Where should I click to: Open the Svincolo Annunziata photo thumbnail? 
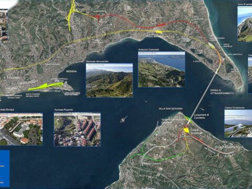tap(109, 80)
